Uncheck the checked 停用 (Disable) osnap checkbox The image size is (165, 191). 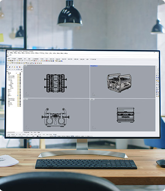click(x=55, y=135)
